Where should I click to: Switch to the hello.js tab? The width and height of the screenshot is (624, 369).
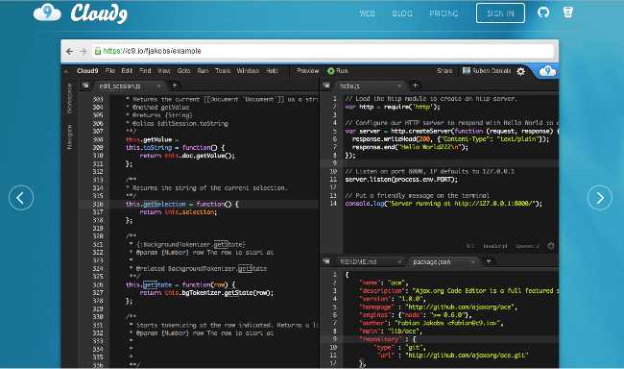click(x=349, y=86)
